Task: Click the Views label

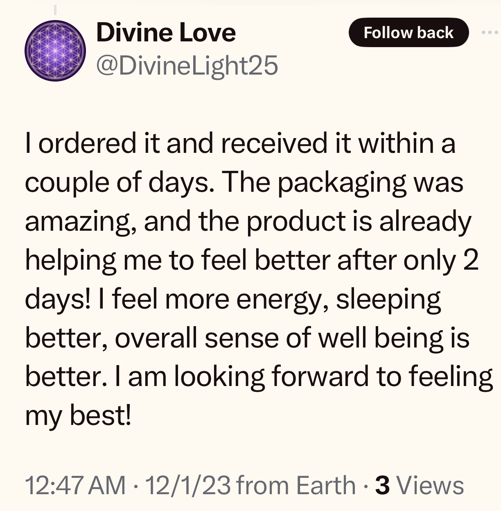Action: [x=431, y=486]
